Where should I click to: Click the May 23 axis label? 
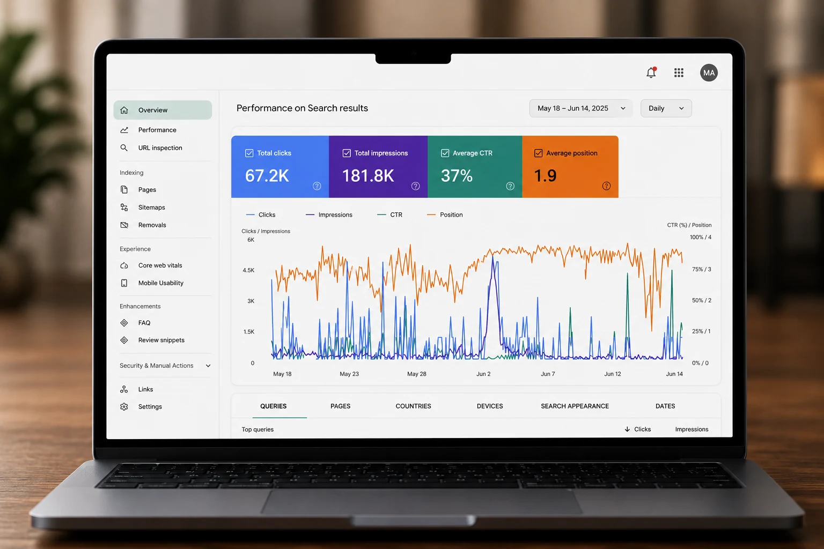pos(349,374)
